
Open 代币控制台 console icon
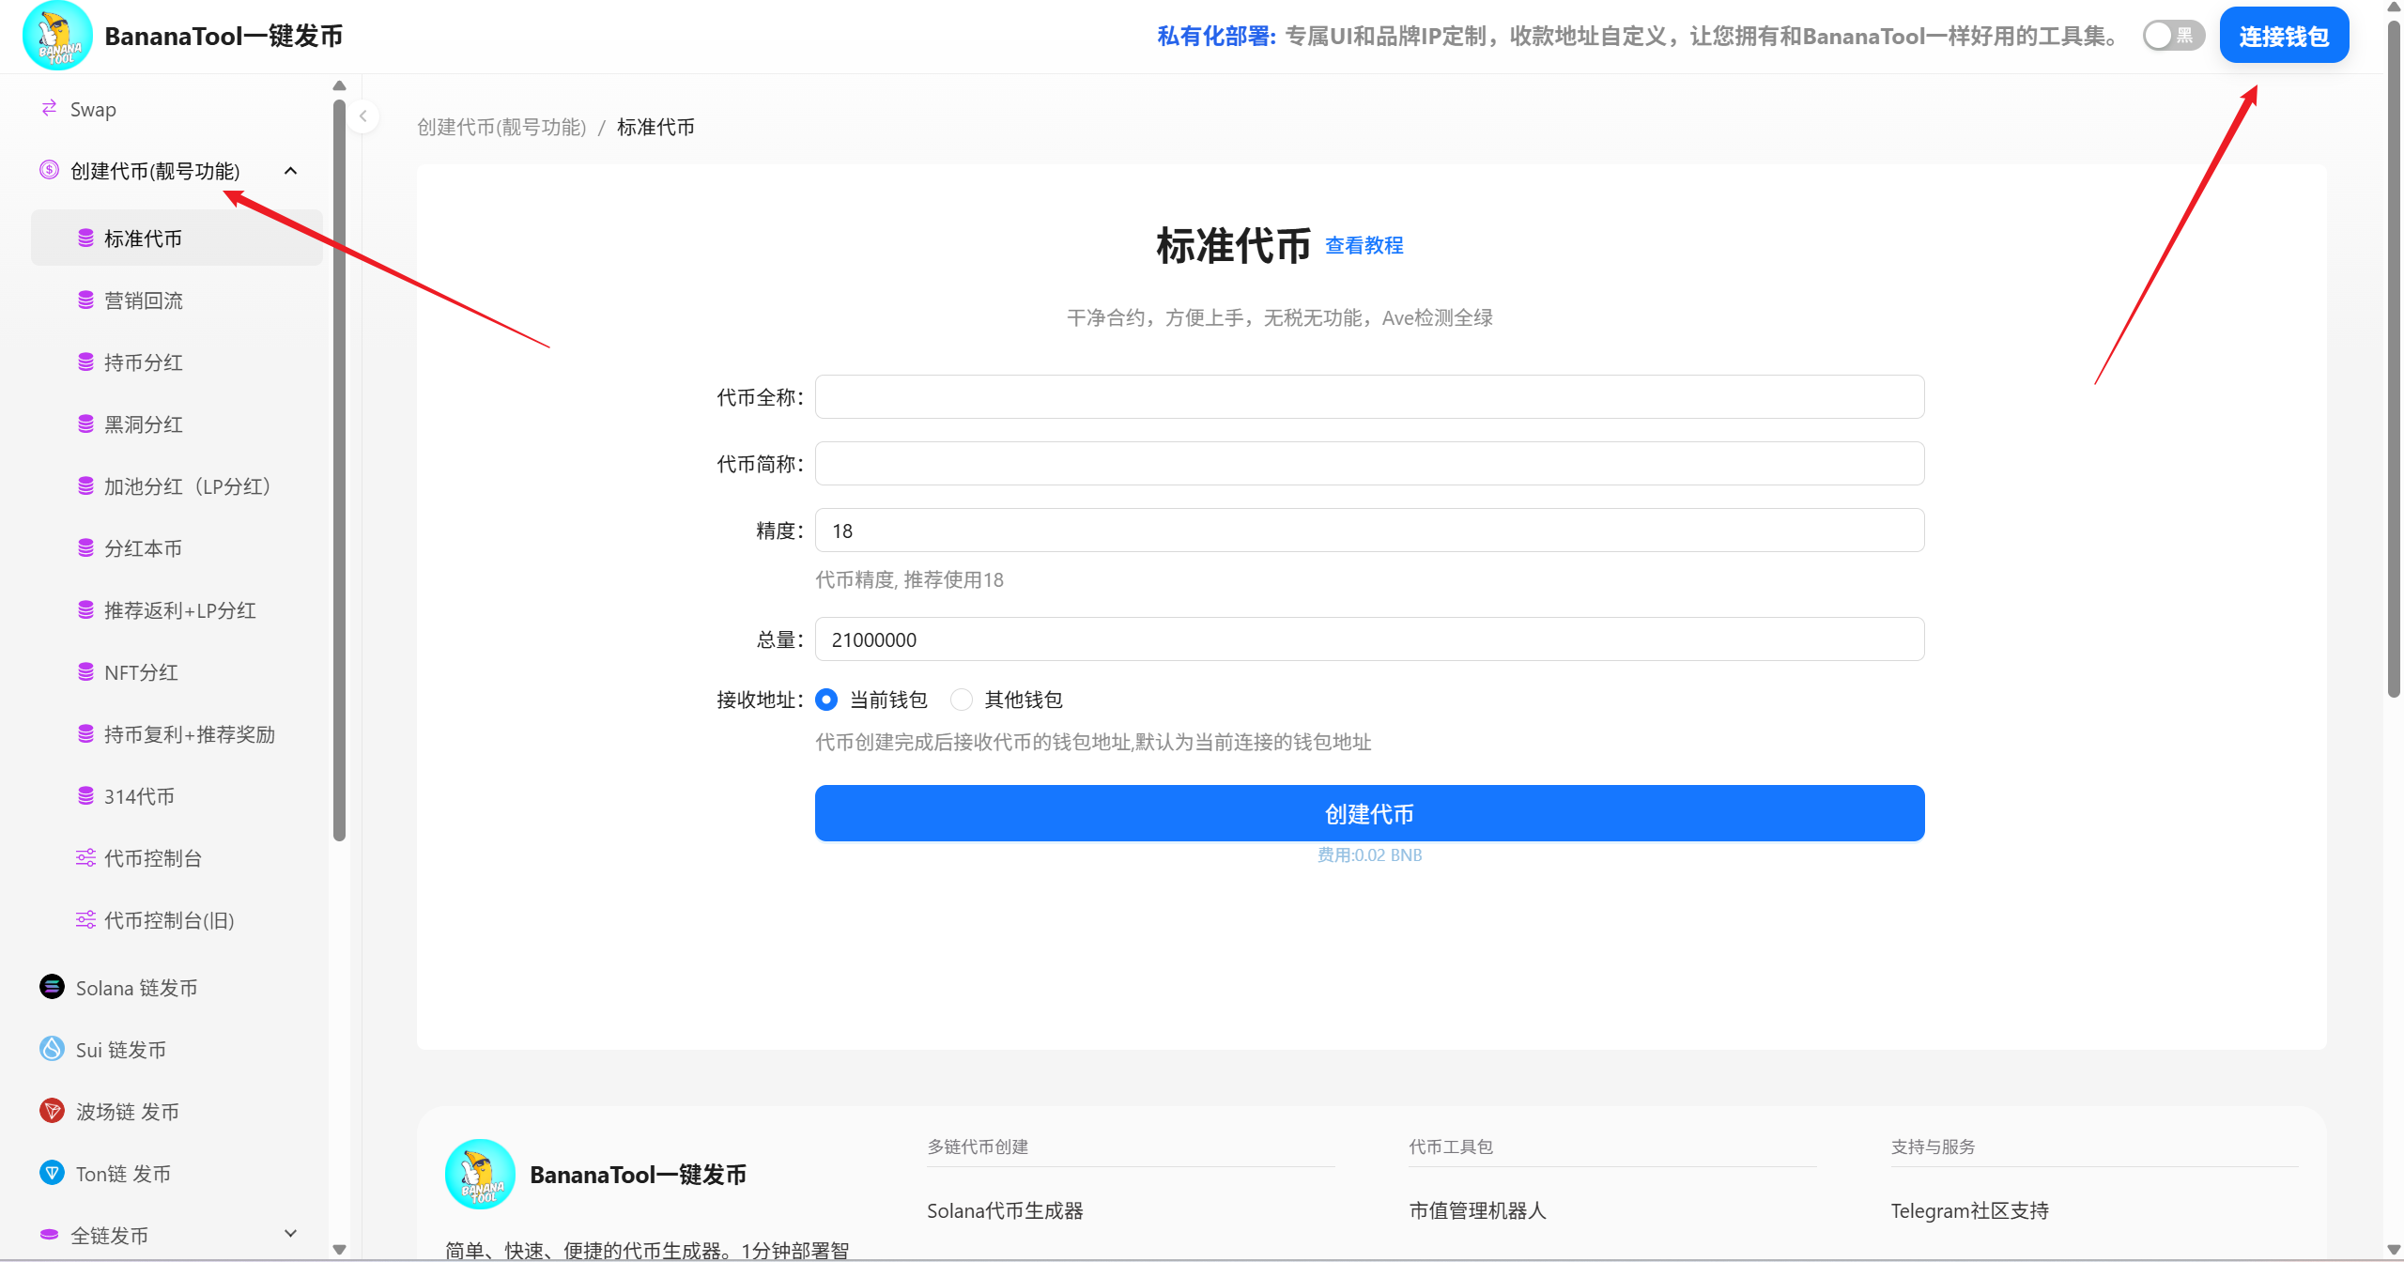(x=85, y=857)
